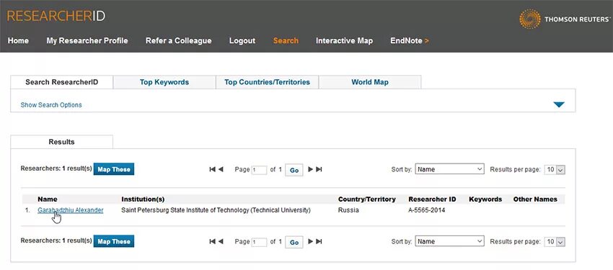This screenshot has height=270, width=613.
Task: Go to next page in top pager
Action: [x=311, y=169]
